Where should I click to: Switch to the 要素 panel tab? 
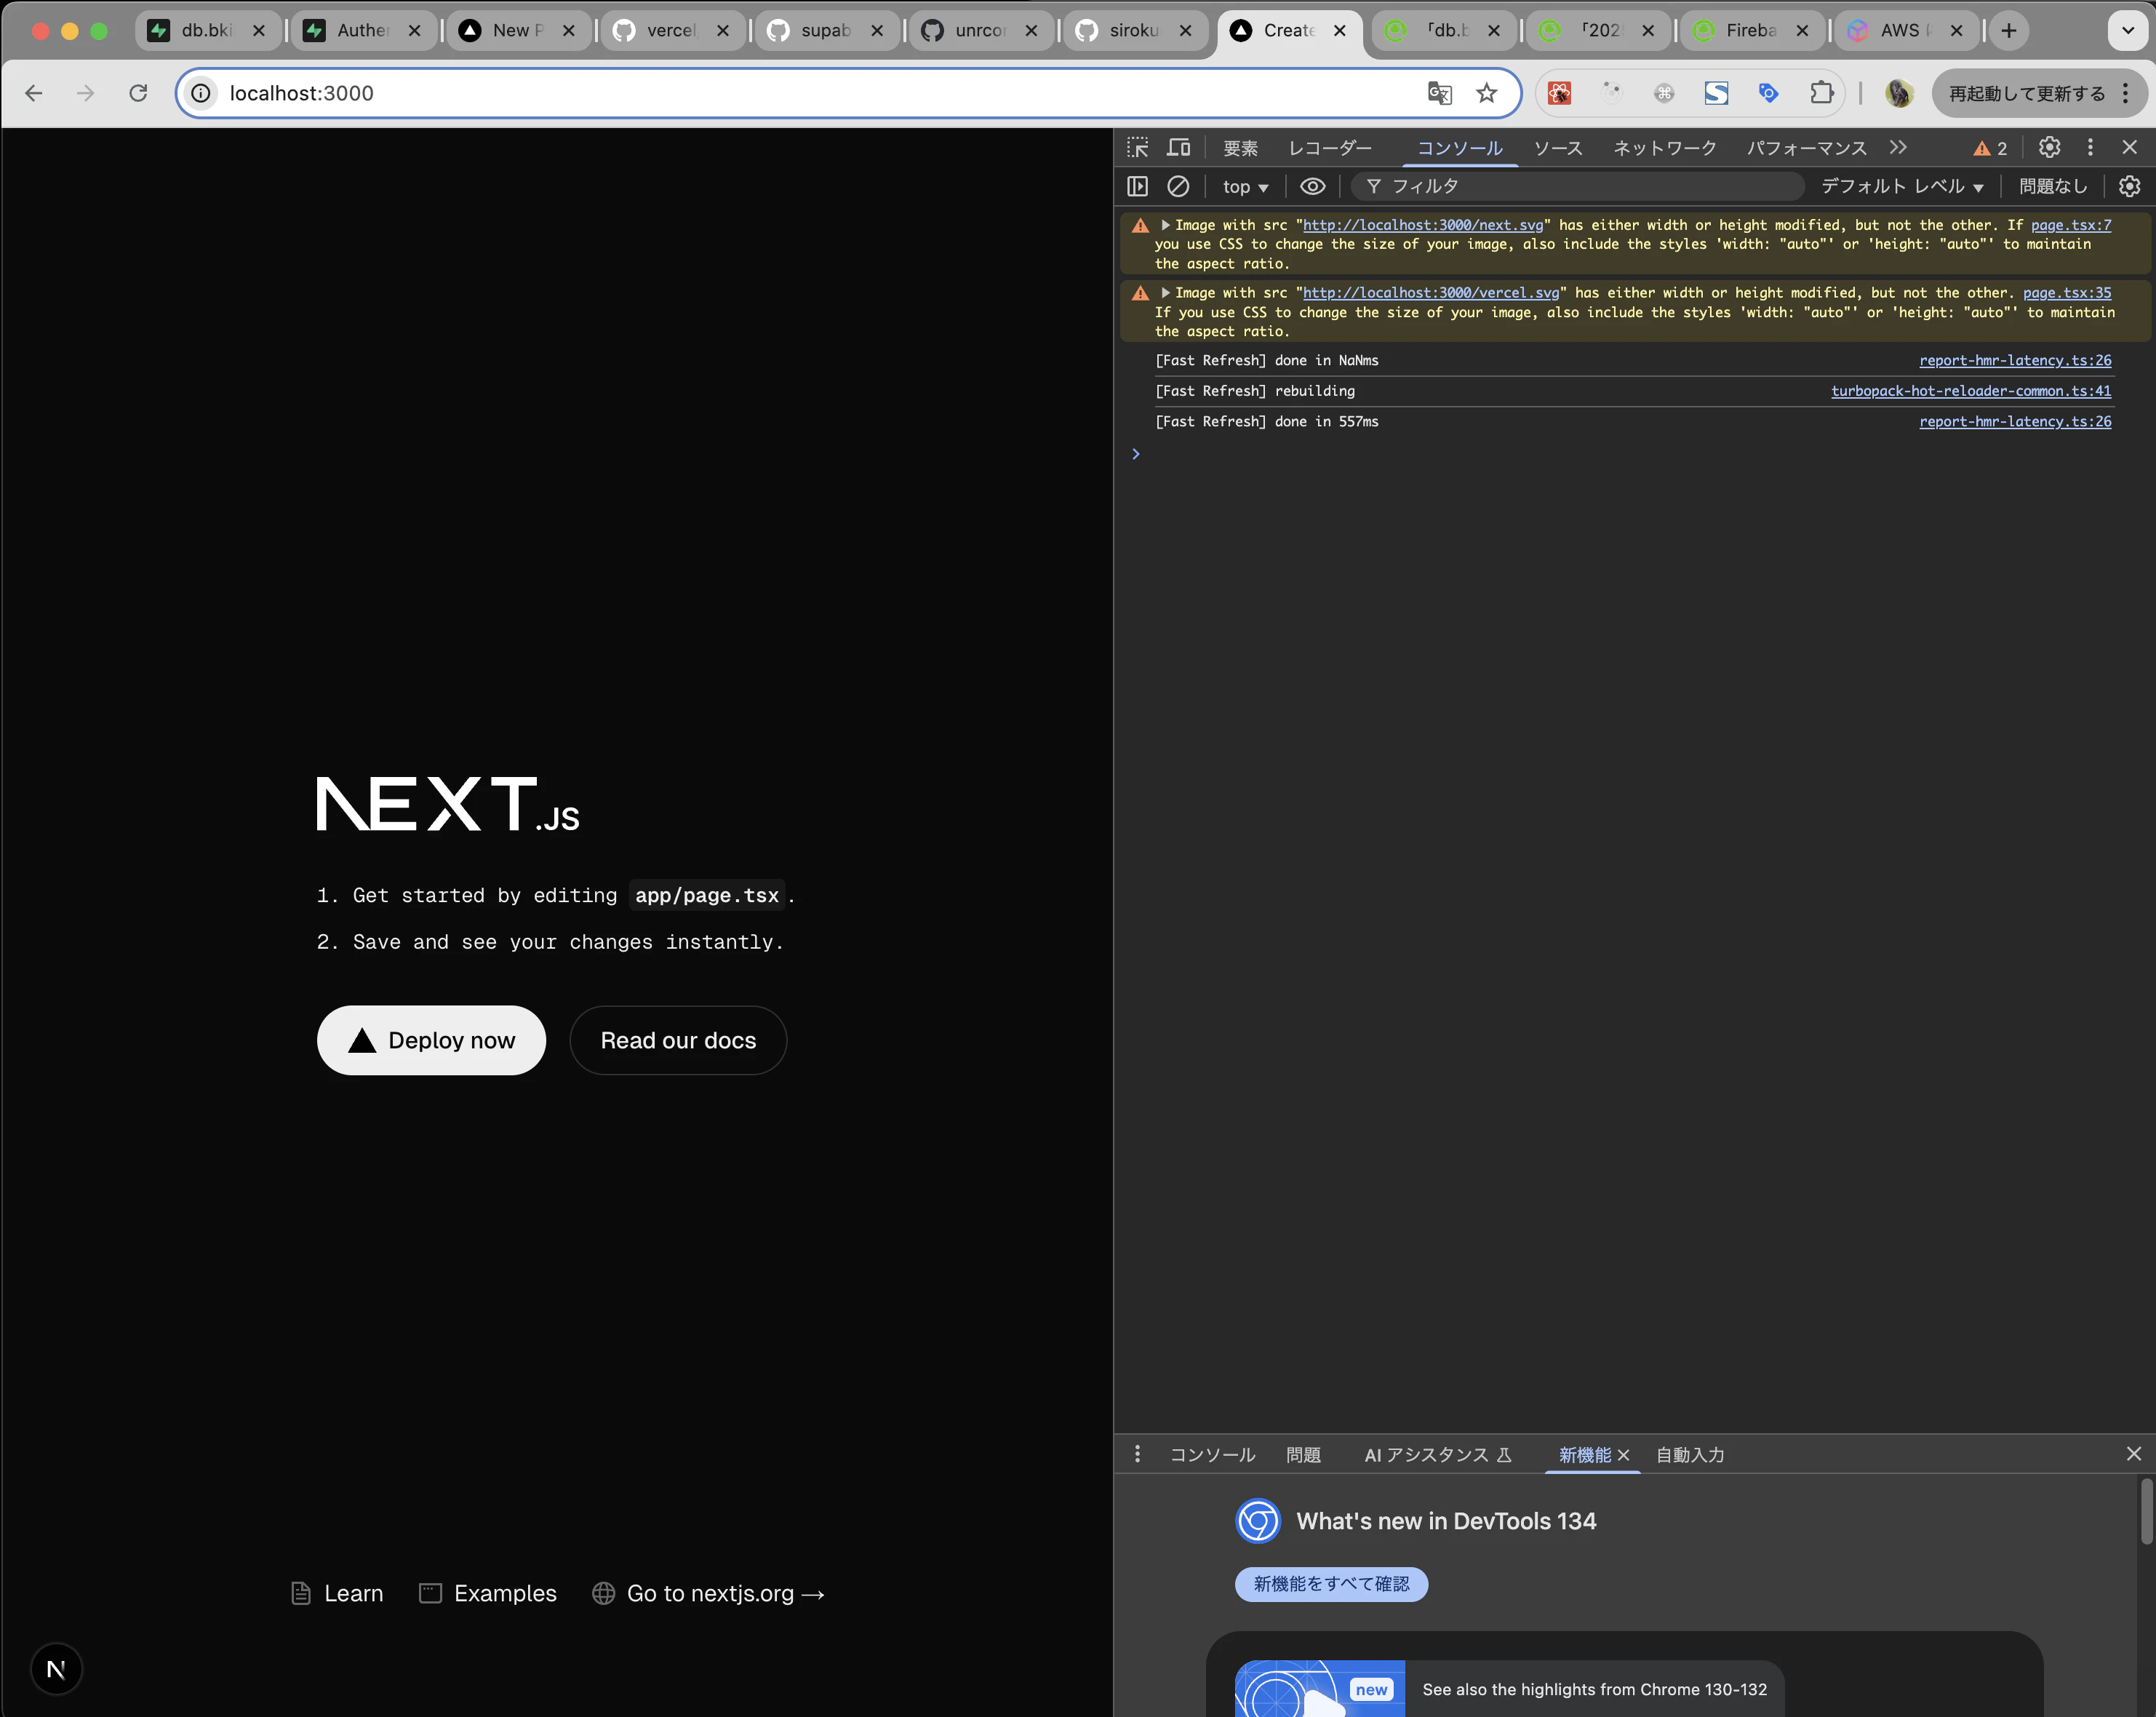(1240, 148)
